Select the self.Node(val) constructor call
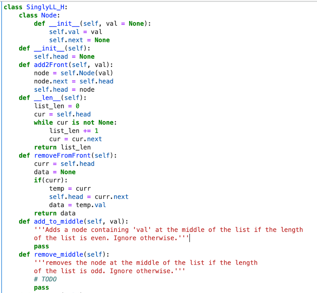This screenshot has height=293, width=317. point(87,73)
